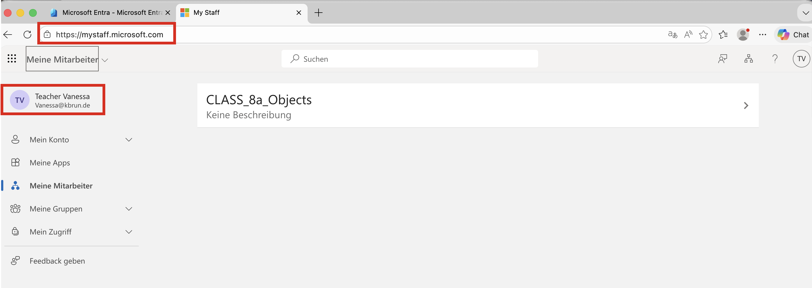
Task: Open the browser settings ellipsis menu
Action: [x=762, y=35]
